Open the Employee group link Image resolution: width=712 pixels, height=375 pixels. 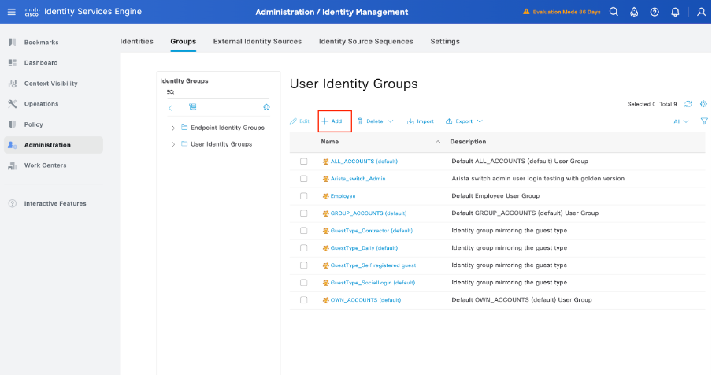(x=343, y=196)
